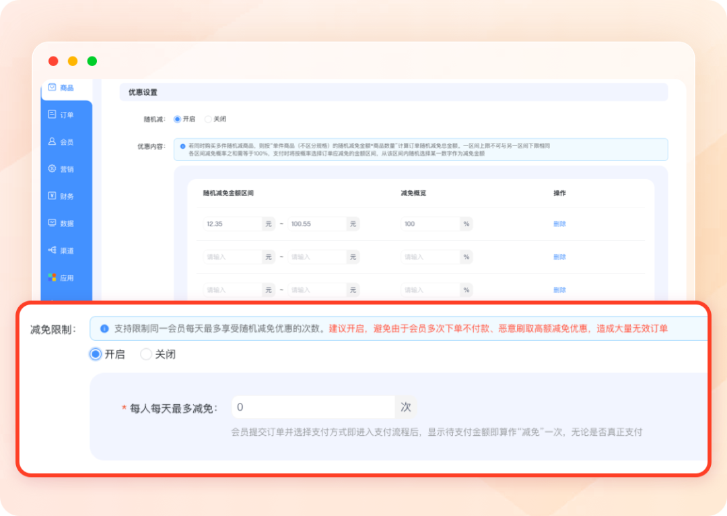Click the green macOS maximize button
Viewport: 727px width, 516px height.
[92, 61]
